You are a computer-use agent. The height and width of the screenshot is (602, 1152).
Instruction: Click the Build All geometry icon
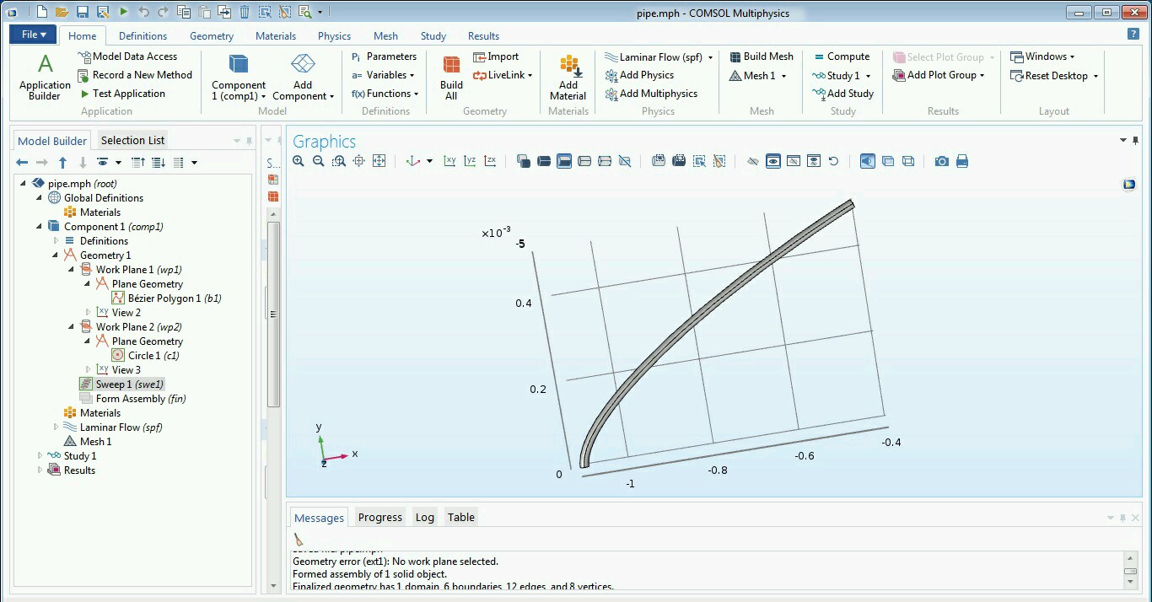click(x=451, y=77)
